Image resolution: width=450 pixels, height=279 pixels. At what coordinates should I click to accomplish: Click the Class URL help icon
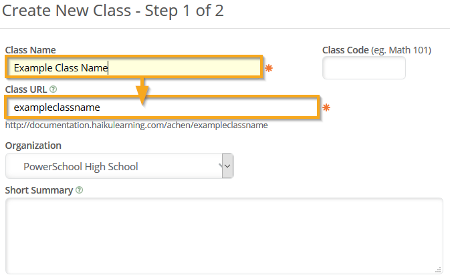pos(53,89)
